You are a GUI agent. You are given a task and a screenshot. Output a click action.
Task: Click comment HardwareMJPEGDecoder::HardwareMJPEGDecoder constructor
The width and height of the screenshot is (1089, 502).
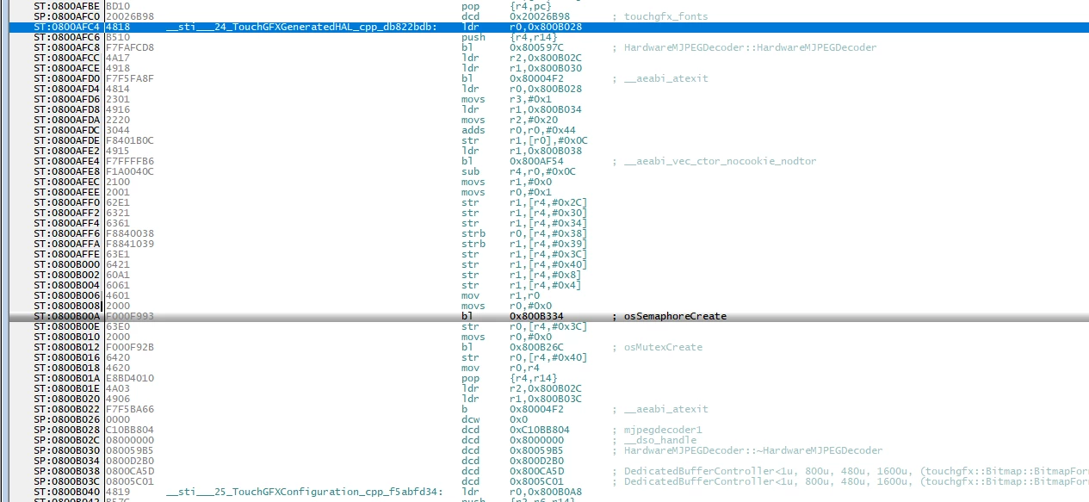coord(749,47)
